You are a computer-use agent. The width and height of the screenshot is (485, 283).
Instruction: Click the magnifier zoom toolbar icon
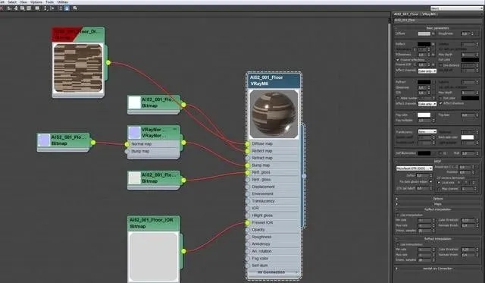75,8
